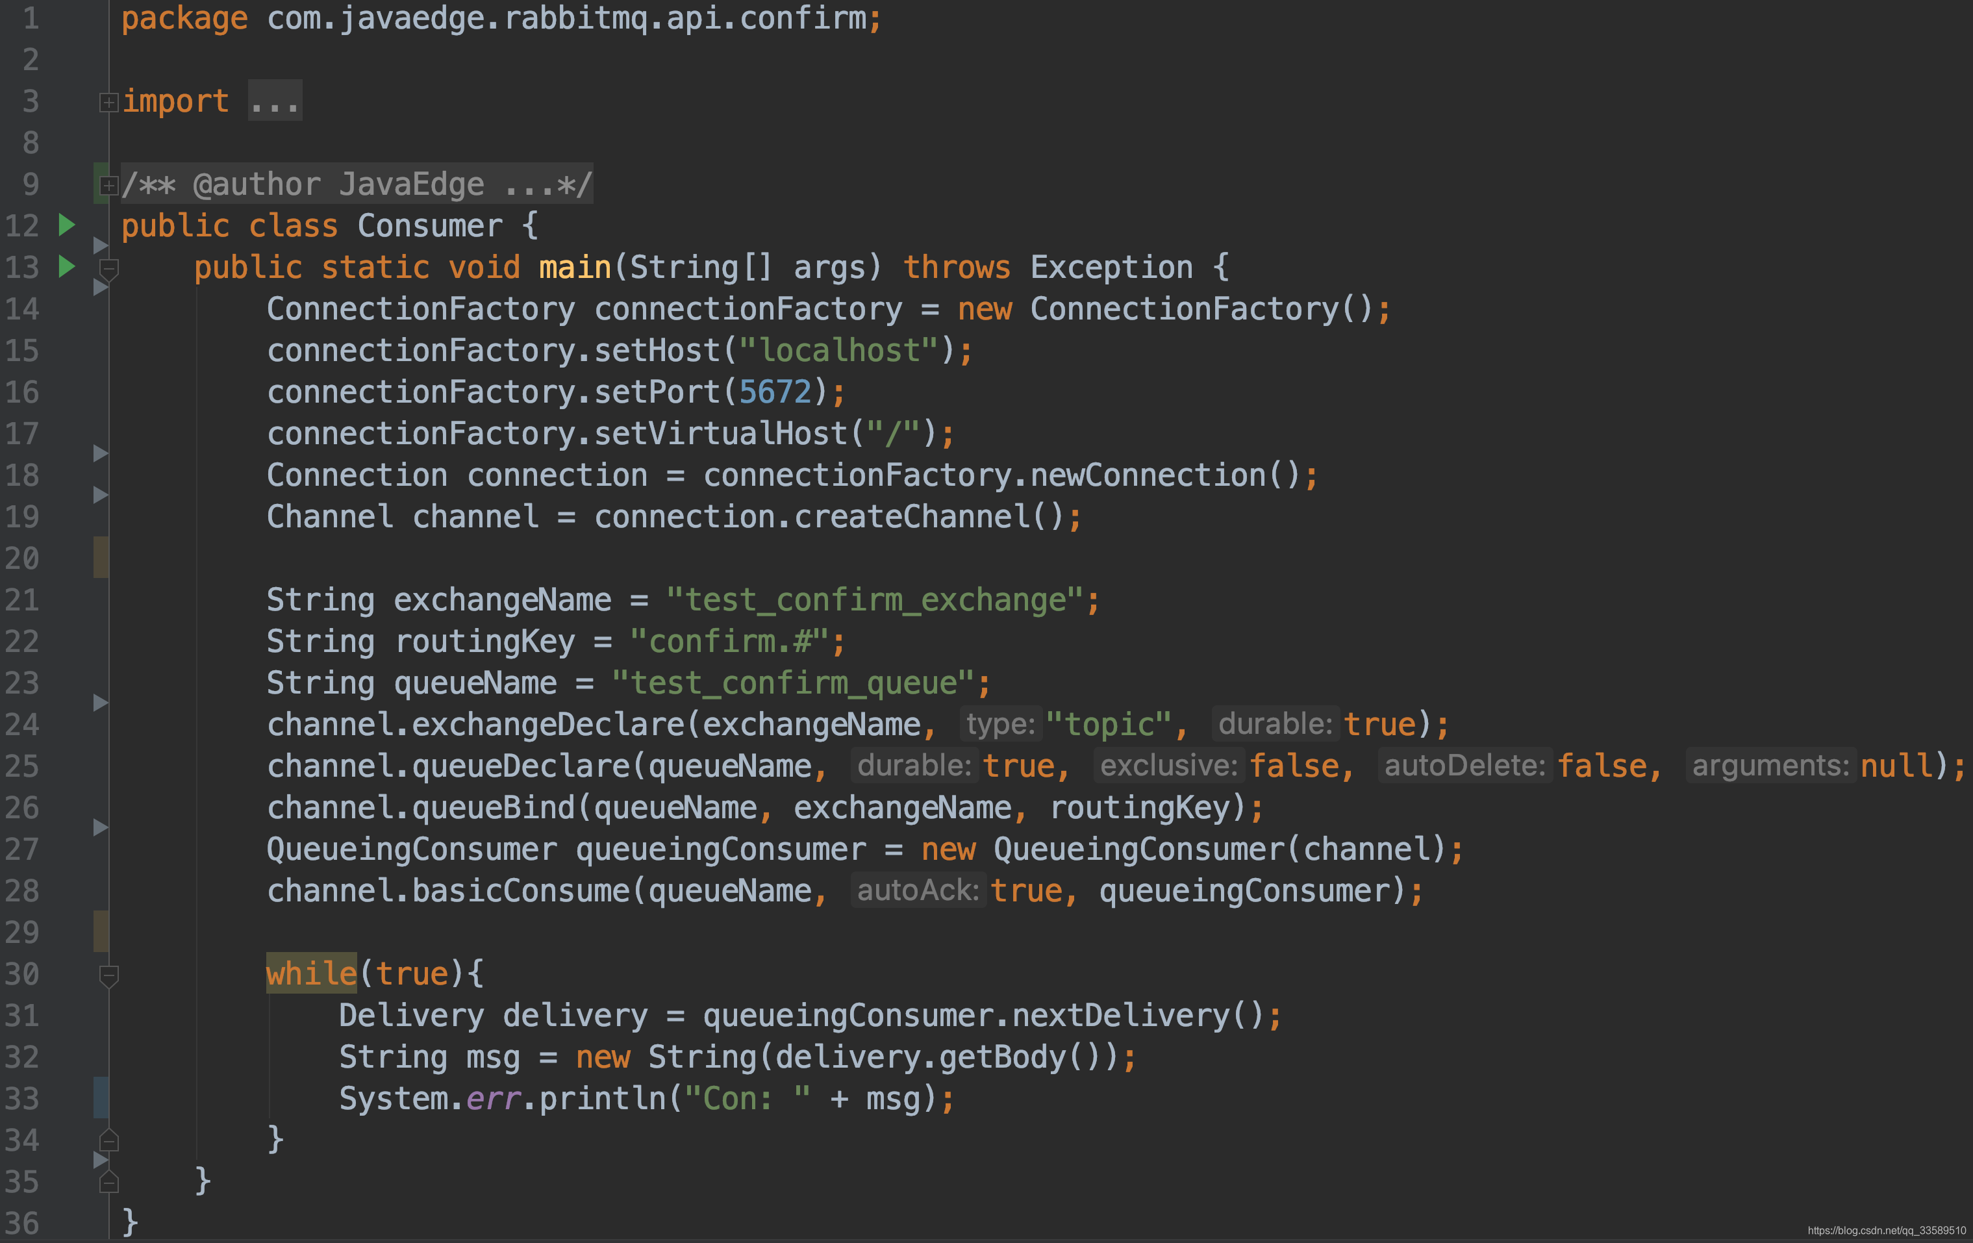
Task: Click the deleted-lines triangle marker above line 18
Action: coord(100,453)
